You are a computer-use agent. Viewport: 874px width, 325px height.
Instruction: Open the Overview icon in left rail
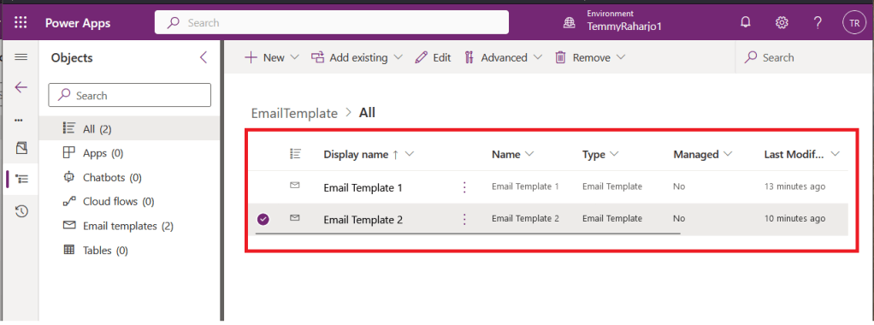click(21, 148)
